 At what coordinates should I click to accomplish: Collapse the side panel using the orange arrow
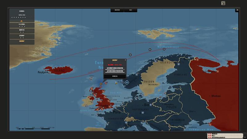tap(21, 21)
